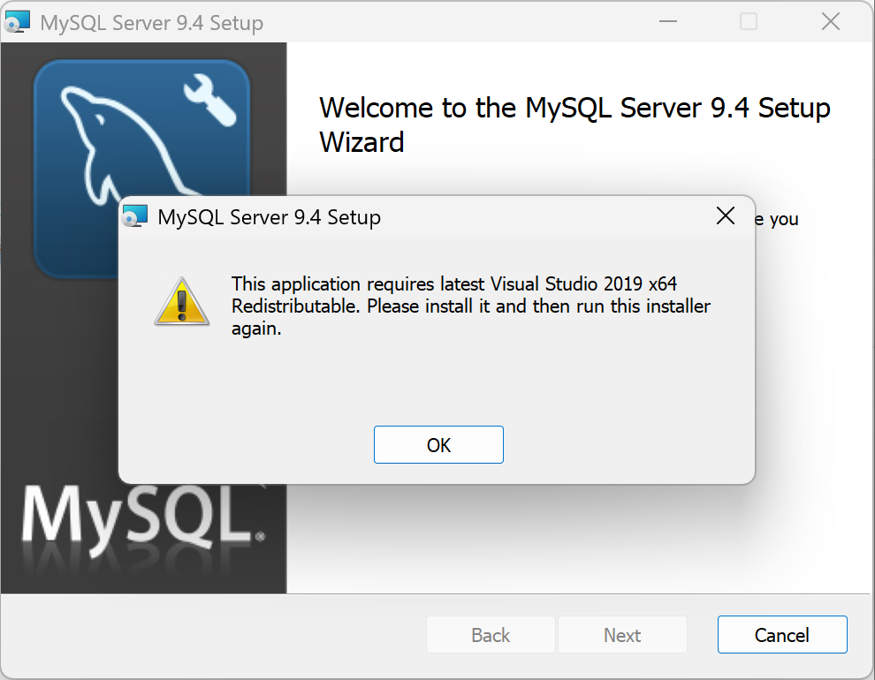The height and width of the screenshot is (680, 875).
Task: Cancel the MySQL Server setup wizard
Action: pos(782,635)
